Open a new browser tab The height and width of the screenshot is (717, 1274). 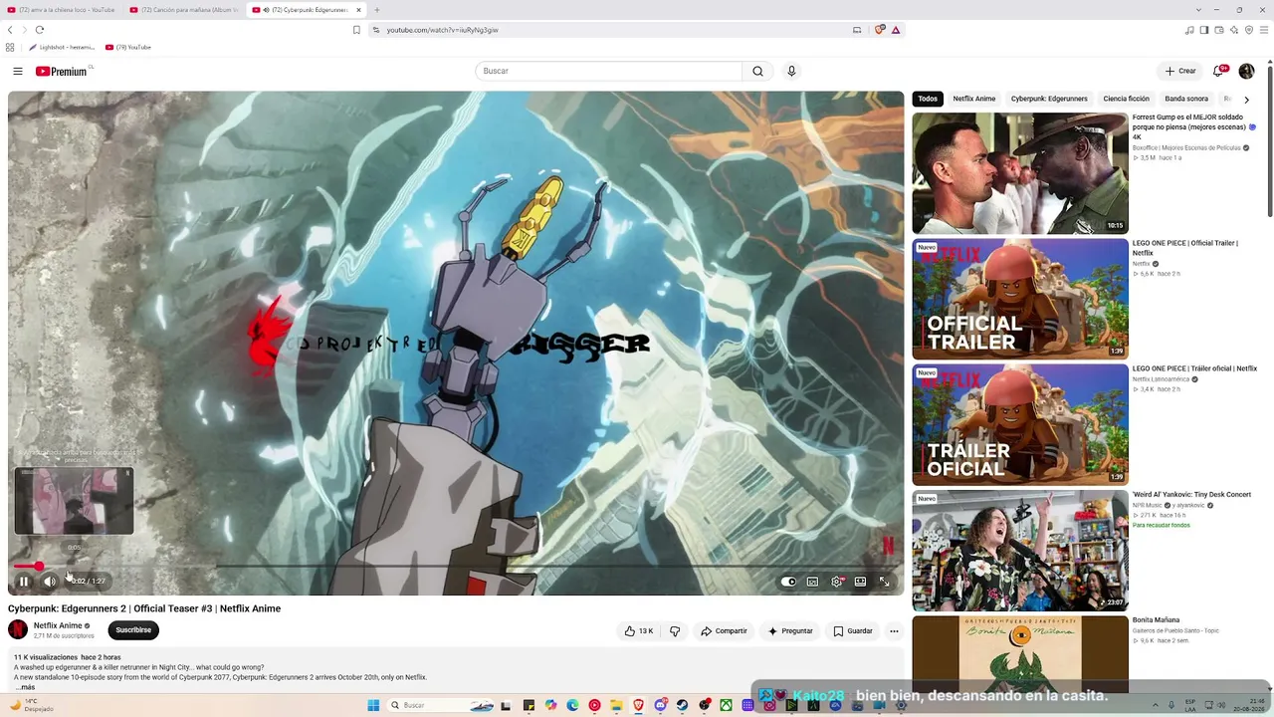point(376,10)
